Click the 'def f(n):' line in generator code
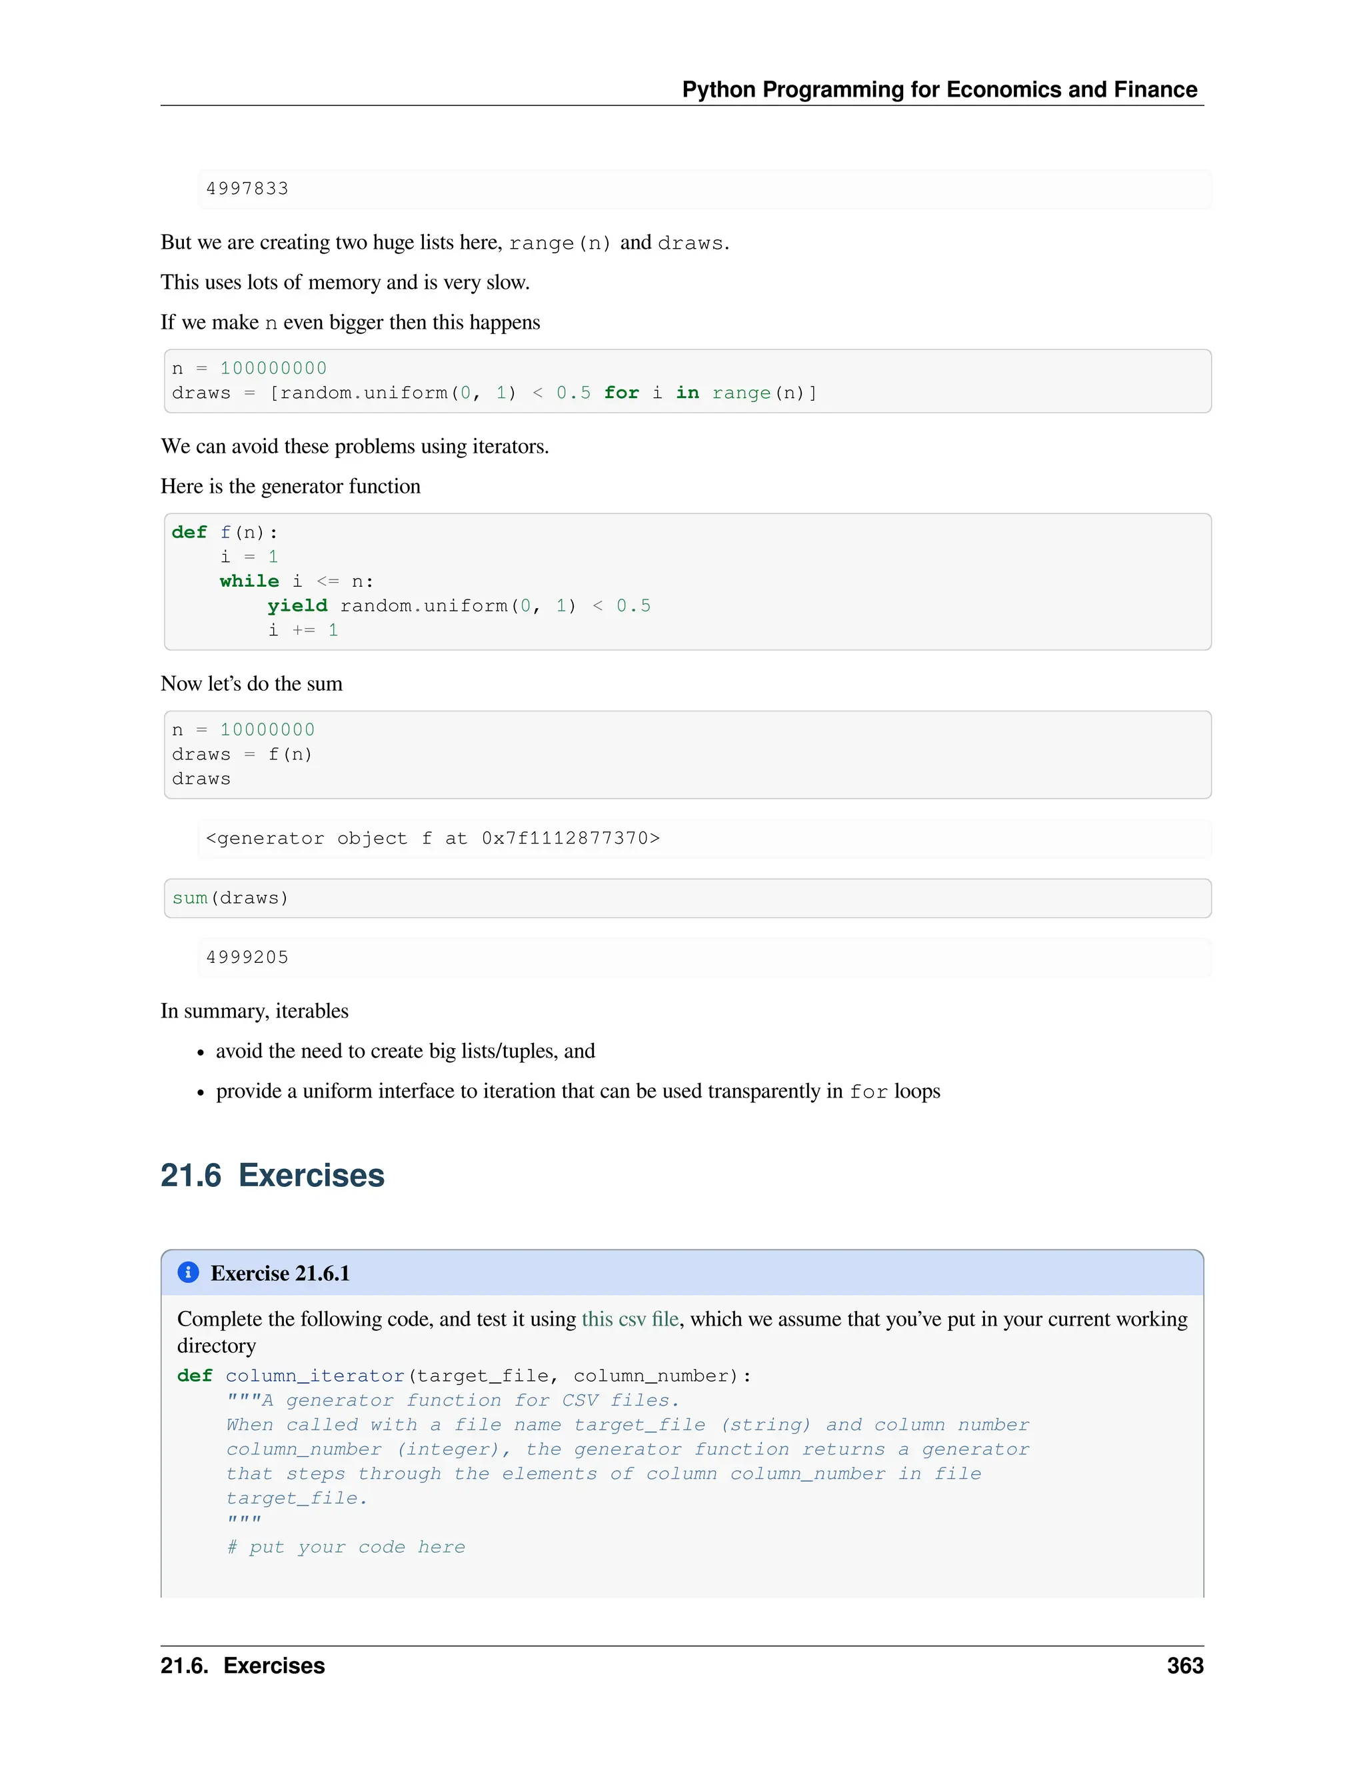The height and width of the screenshot is (1767, 1365). click(225, 532)
